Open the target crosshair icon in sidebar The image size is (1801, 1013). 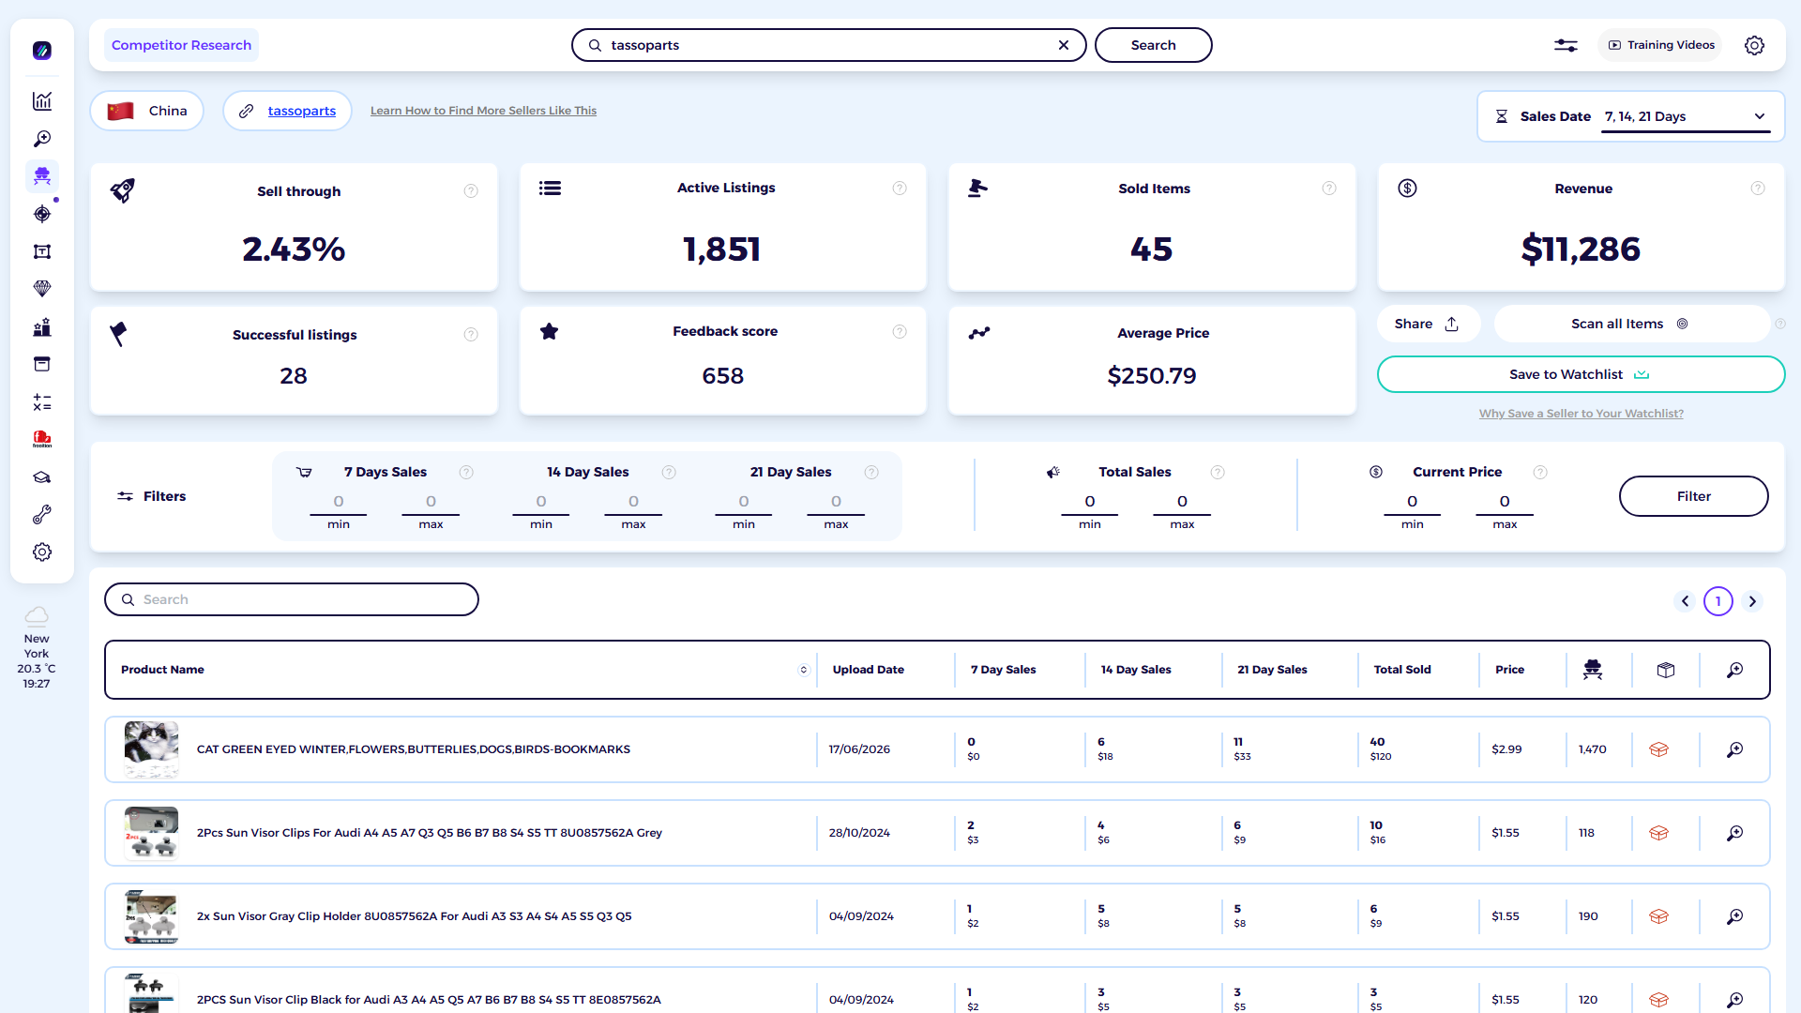(x=42, y=214)
